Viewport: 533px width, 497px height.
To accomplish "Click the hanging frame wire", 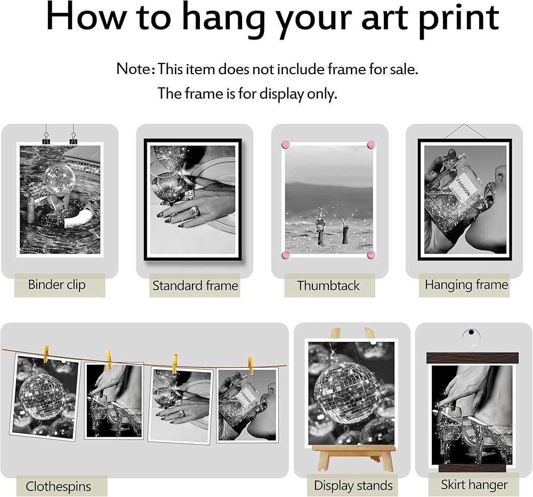I will (x=465, y=131).
